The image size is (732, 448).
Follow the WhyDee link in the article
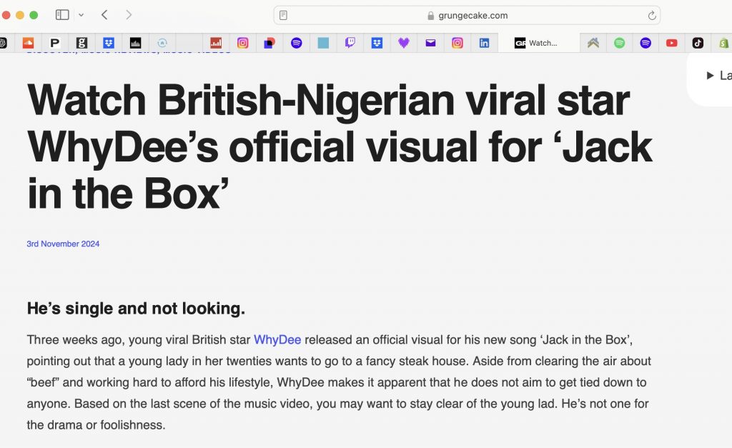click(x=277, y=339)
